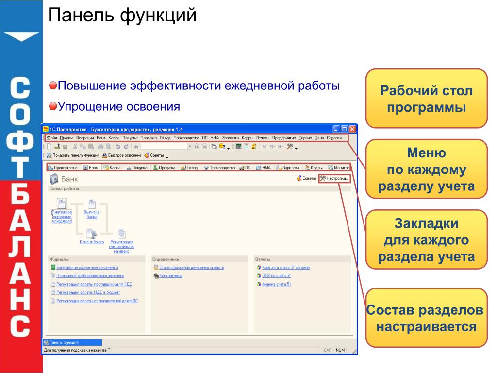Expand the search field dropdown arrow

190,147
